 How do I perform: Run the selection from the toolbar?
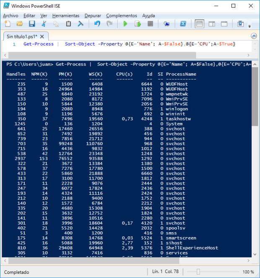point(137,24)
